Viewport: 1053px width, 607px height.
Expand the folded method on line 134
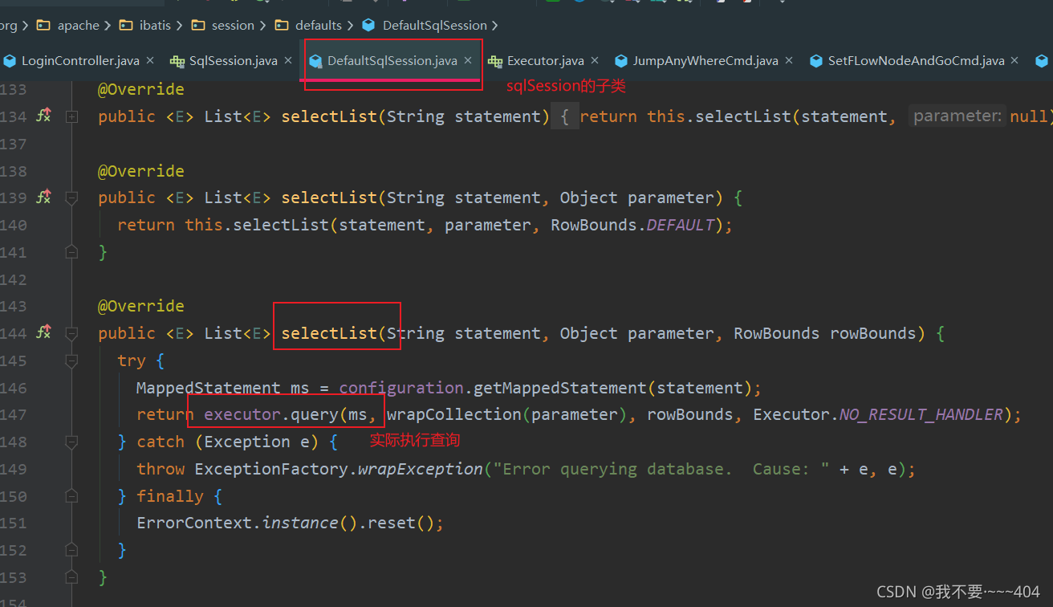[x=71, y=116]
